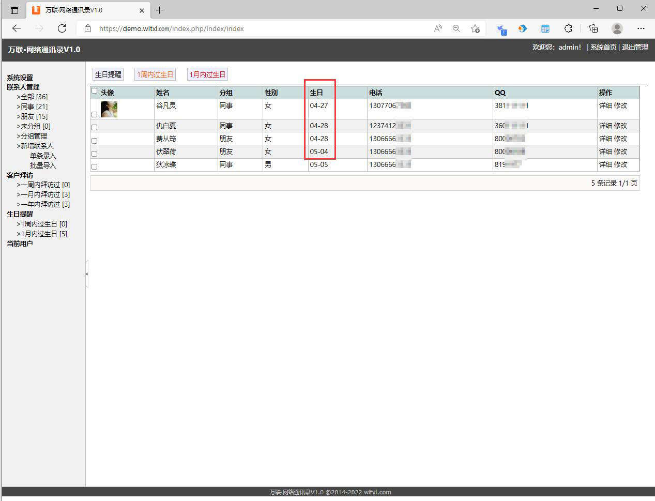Collapse the left sidebar handle
This screenshot has width=655, height=501.
pos(87,274)
